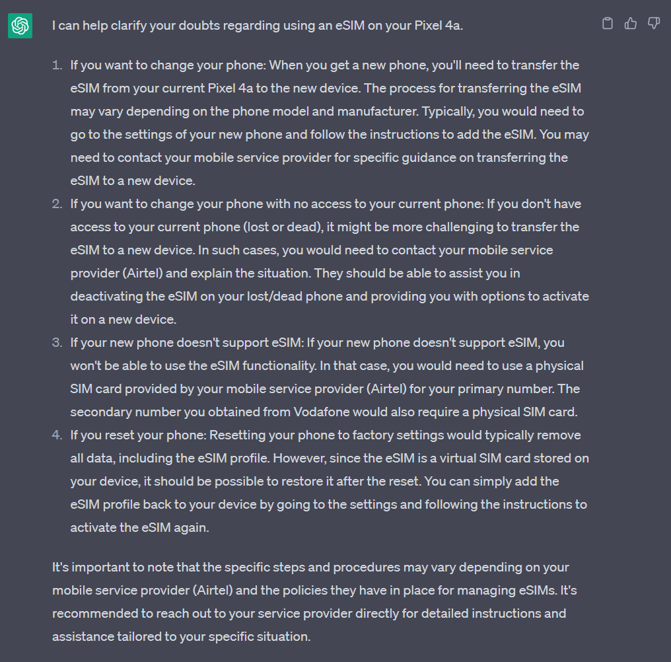
Task: Click the final line "assistance tailored to your specific situation."
Action: coord(181,637)
